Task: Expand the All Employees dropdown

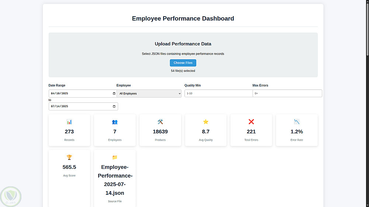Action: click(x=149, y=94)
